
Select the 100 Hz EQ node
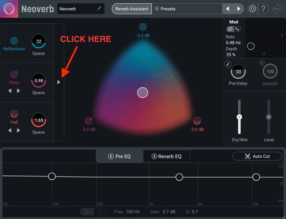tap(52, 176)
